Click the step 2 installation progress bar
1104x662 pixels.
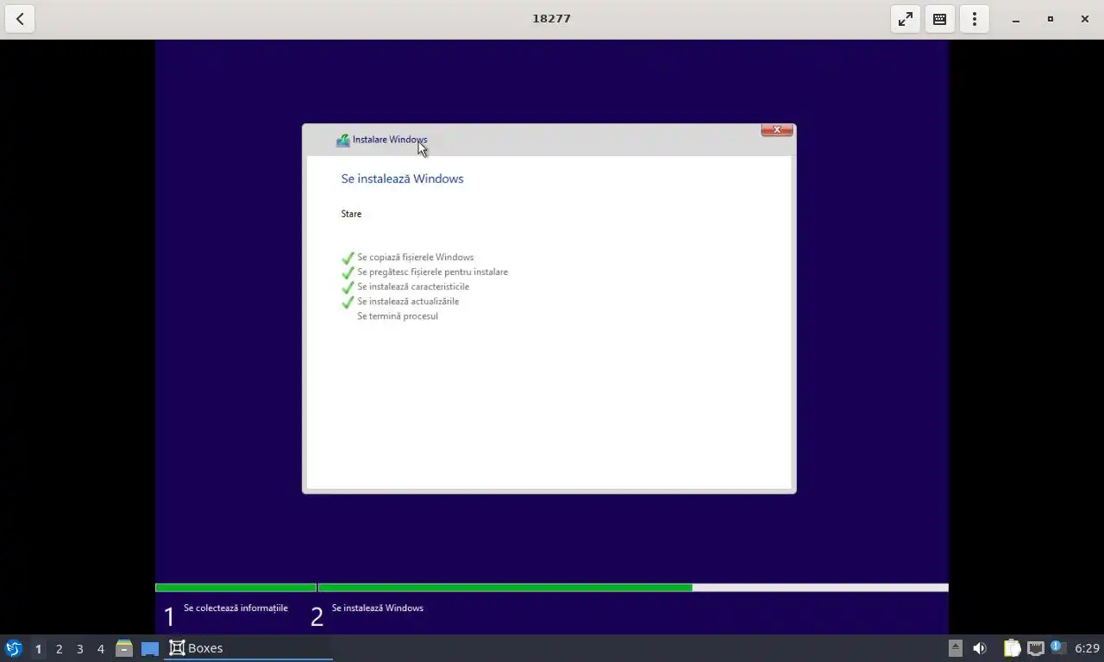click(x=633, y=588)
